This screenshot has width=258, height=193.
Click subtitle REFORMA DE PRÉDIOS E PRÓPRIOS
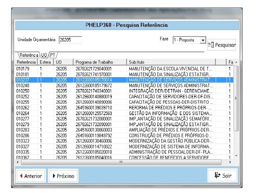point(170,108)
